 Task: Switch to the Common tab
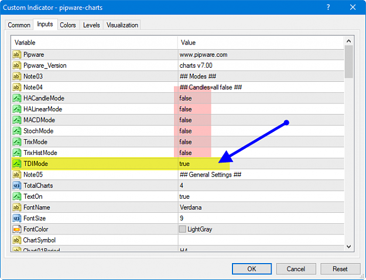19,25
